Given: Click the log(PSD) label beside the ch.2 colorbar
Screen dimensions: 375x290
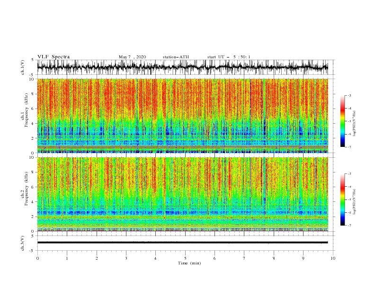Looking at the screenshot, I should click(355, 201).
